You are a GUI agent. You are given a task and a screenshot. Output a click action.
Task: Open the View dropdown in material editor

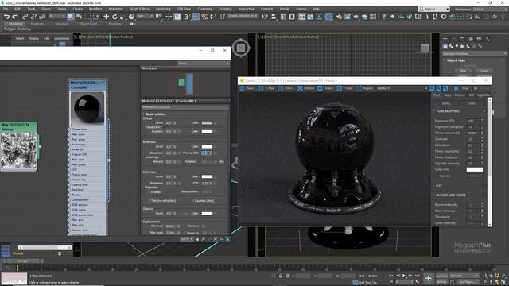[x=203, y=64]
